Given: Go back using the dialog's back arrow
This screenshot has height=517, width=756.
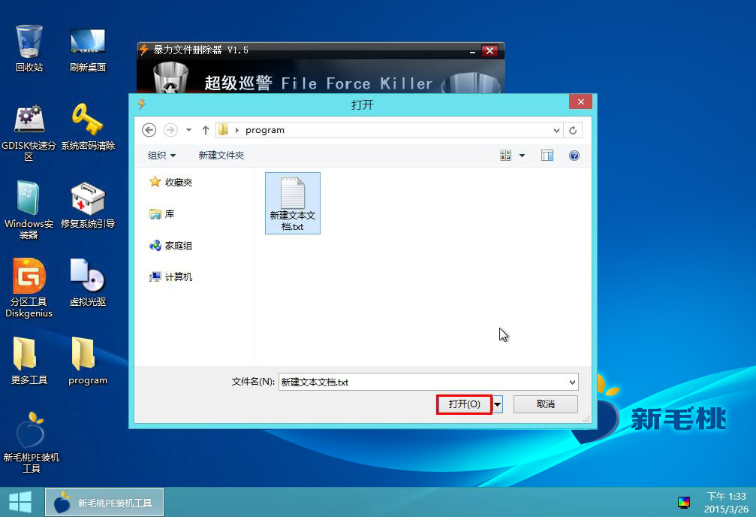Looking at the screenshot, I should tap(149, 130).
